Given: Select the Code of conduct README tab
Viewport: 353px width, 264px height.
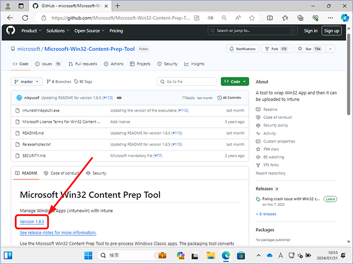Looking at the screenshot, I should click(61, 173).
